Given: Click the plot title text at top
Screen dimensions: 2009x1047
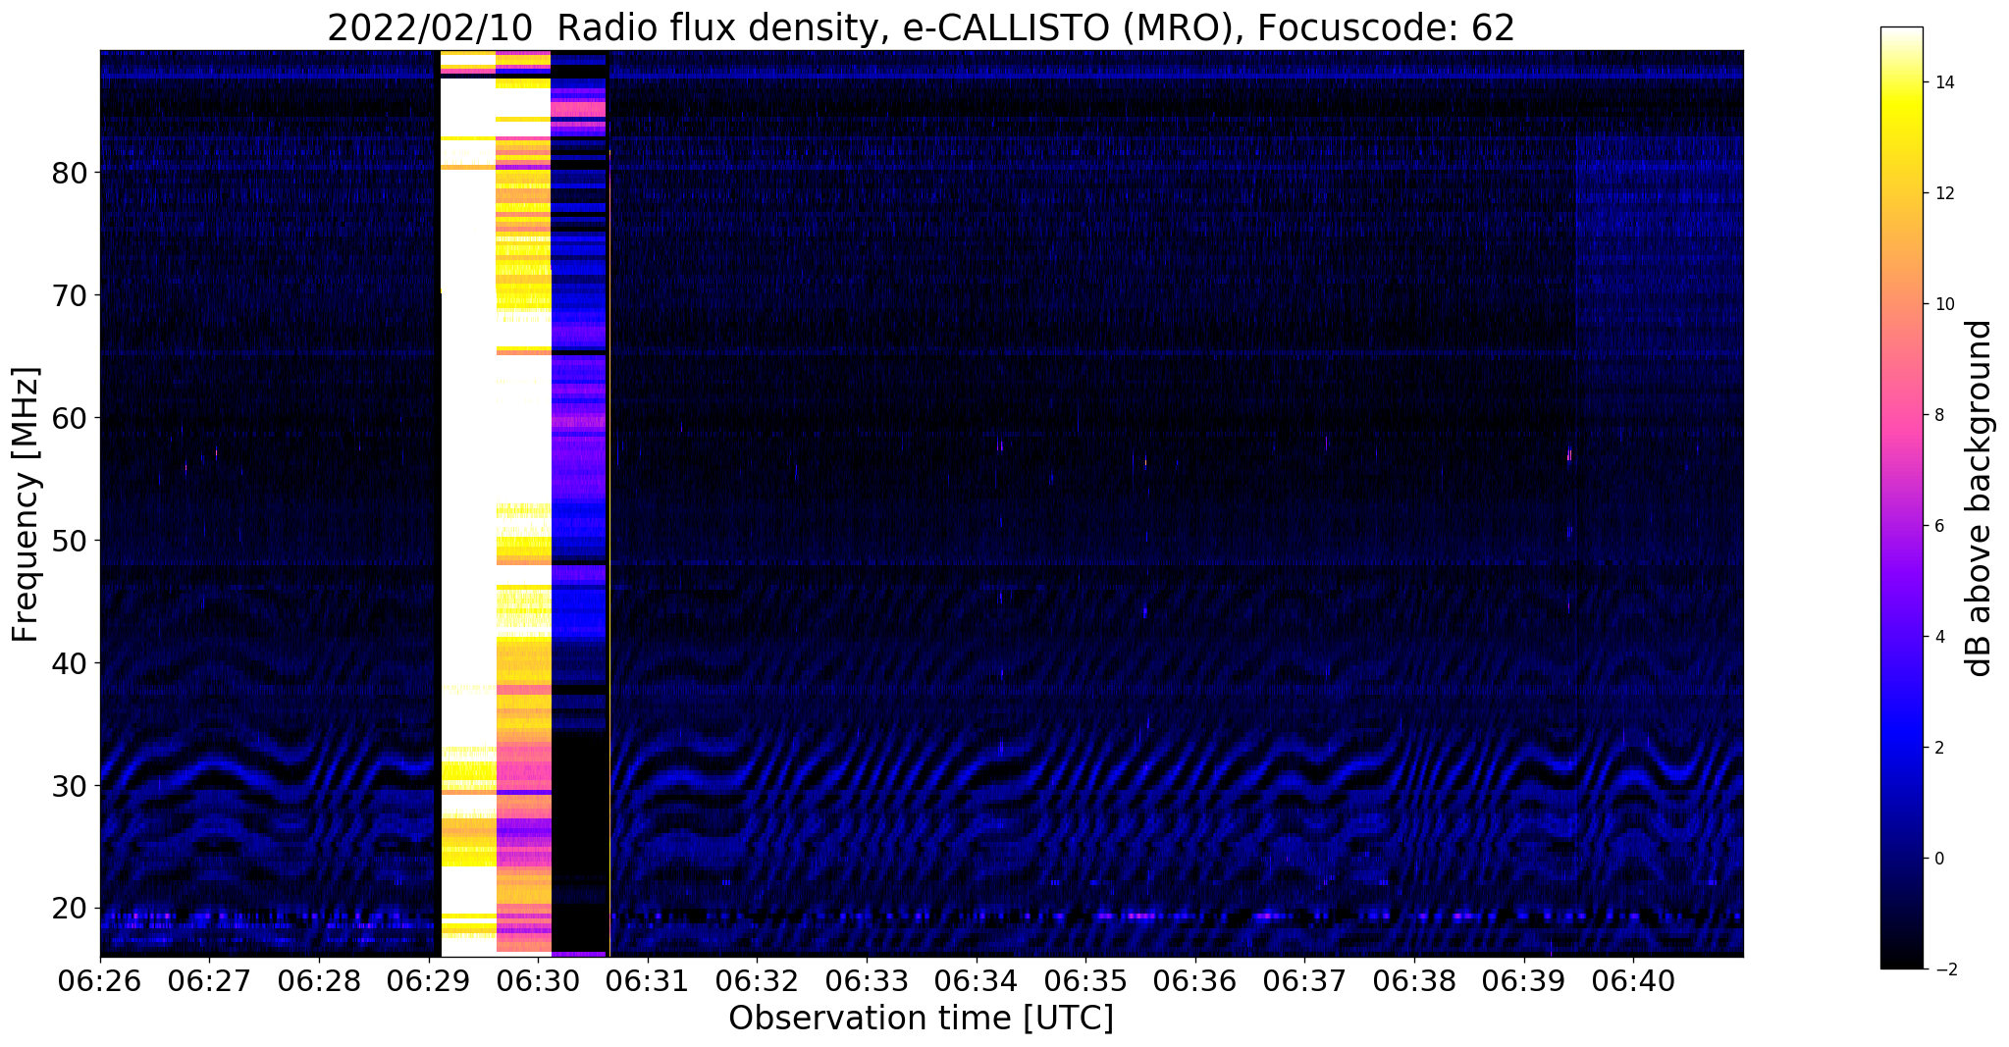Looking at the screenshot, I should tap(921, 27).
